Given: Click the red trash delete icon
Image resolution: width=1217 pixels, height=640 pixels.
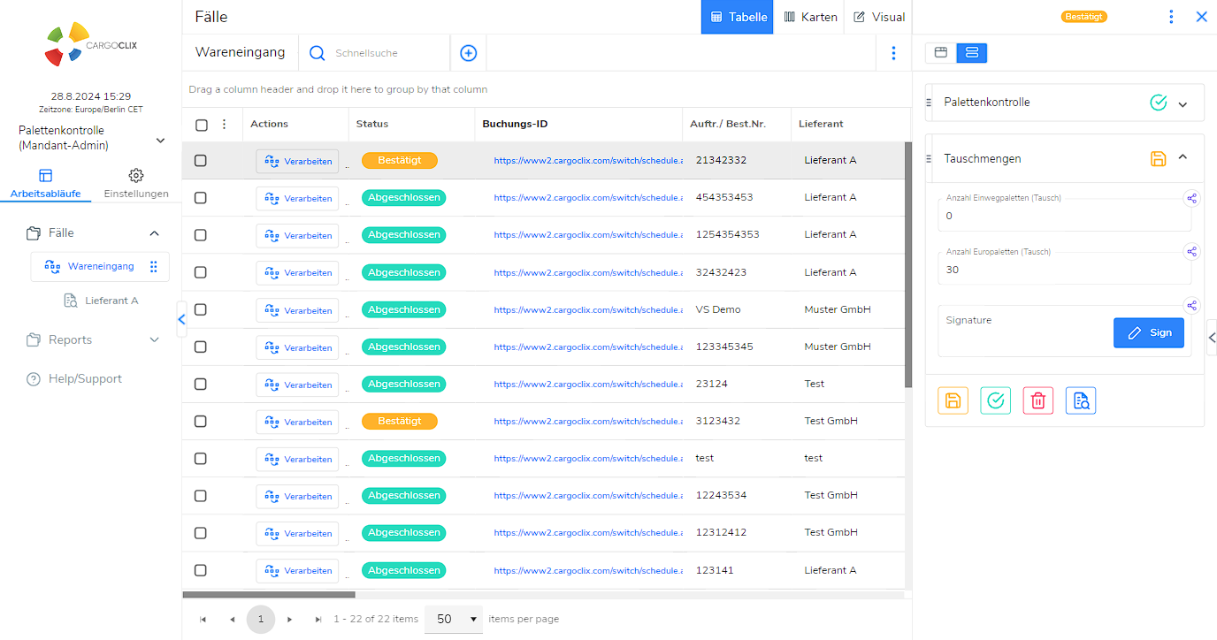Looking at the screenshot, I should 1037,401.
